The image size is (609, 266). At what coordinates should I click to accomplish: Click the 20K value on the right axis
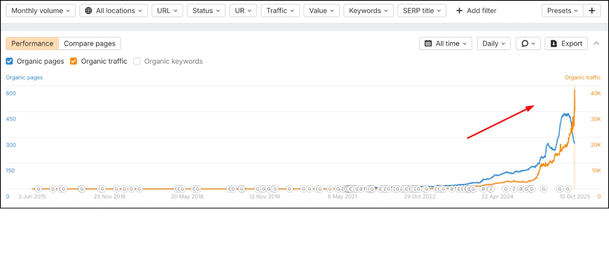pos(596,145)
